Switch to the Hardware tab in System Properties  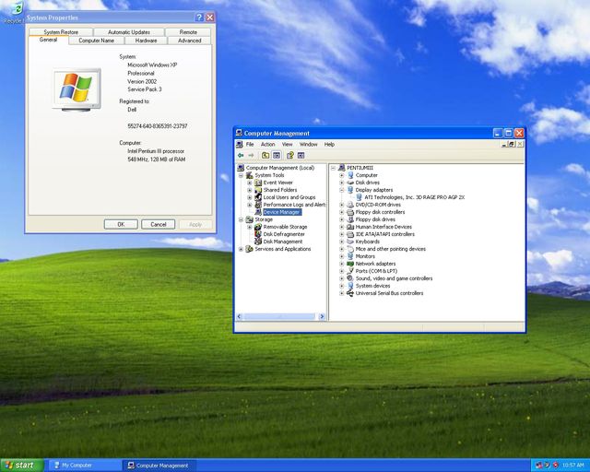point(146,41)
